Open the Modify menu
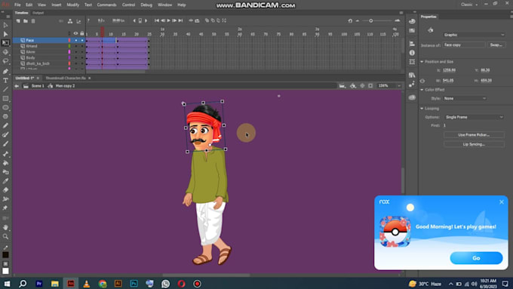 point(73,5)
